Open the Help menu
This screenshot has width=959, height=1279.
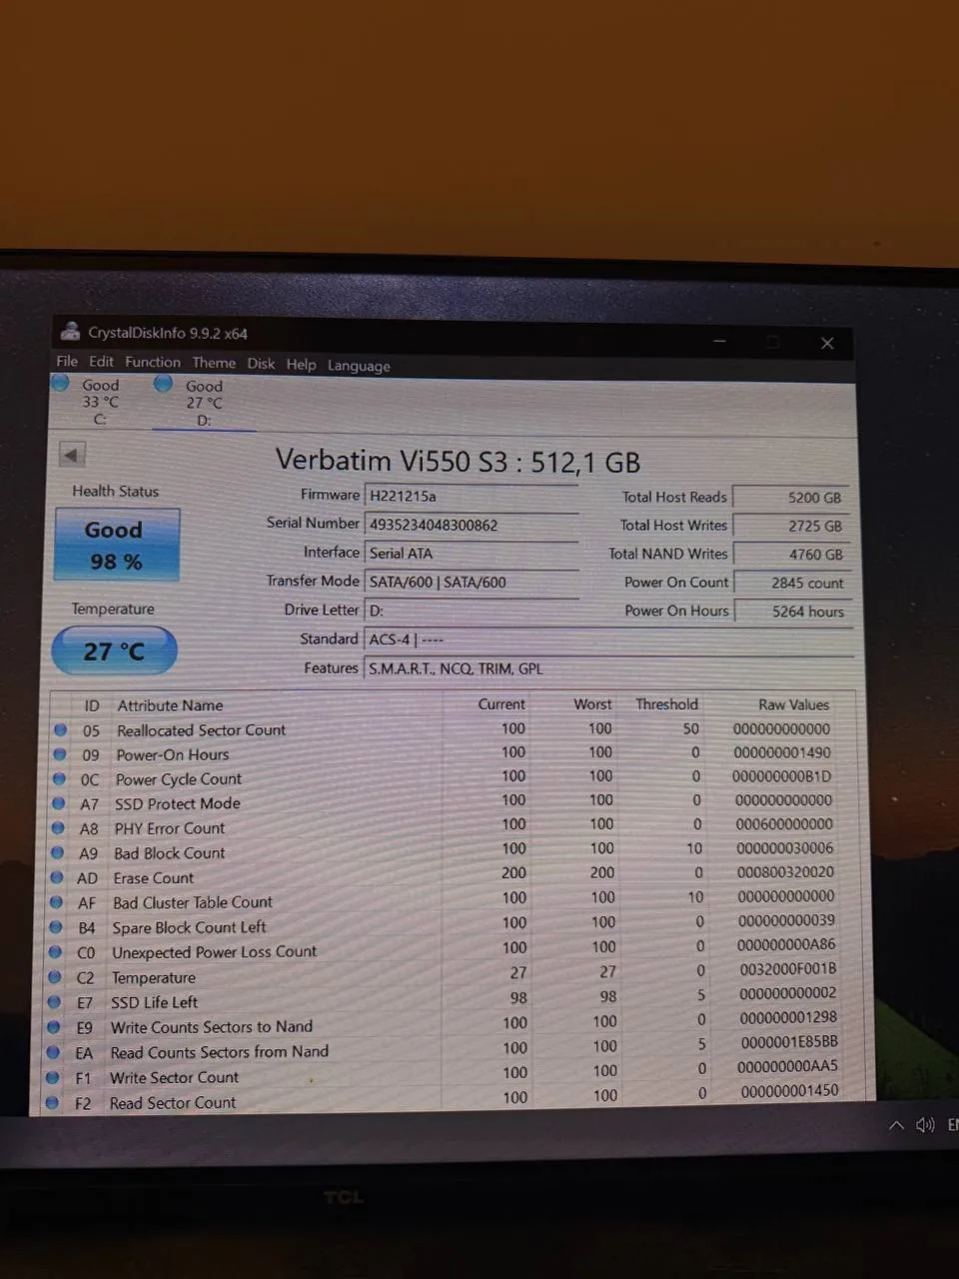[301, 365]
